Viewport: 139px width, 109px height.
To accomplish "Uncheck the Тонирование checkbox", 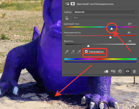I will [86, 51].
